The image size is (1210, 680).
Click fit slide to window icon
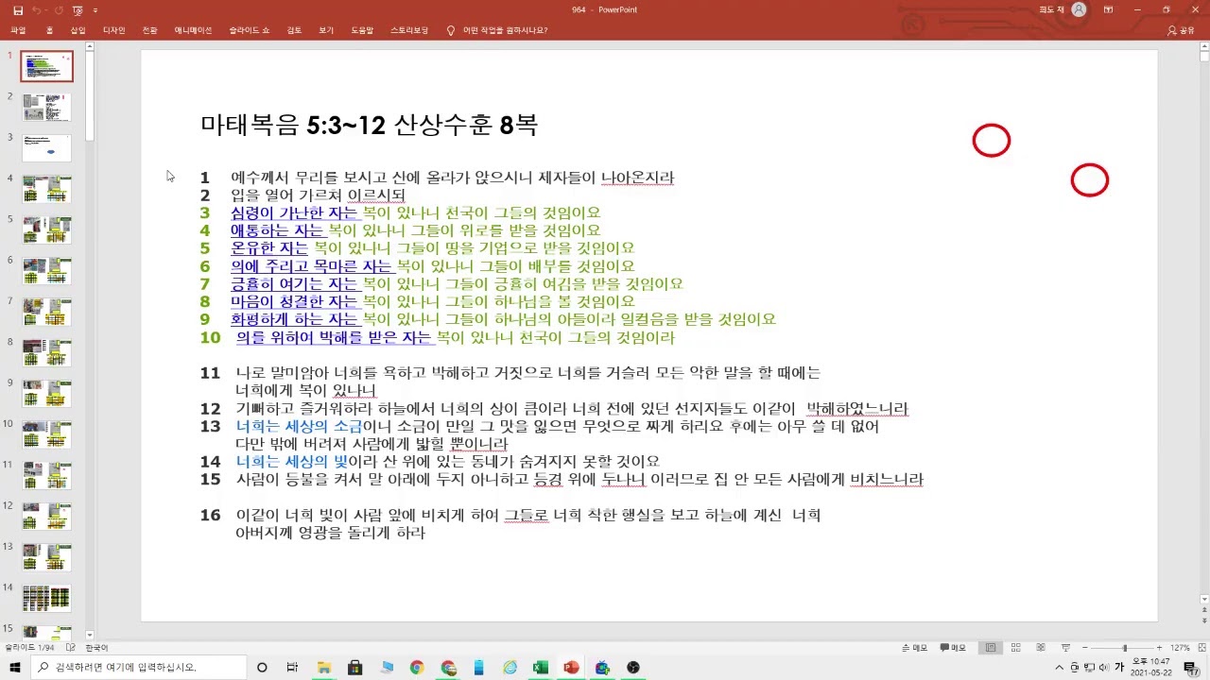coord(1201,648)
